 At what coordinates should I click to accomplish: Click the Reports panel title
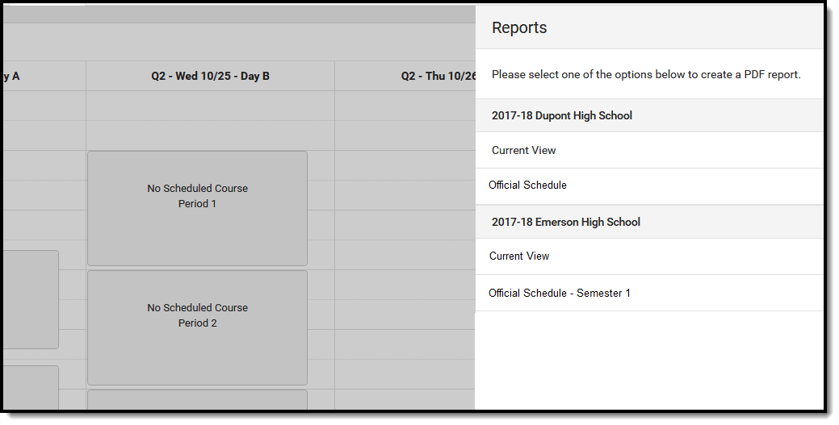click(519, 27)
